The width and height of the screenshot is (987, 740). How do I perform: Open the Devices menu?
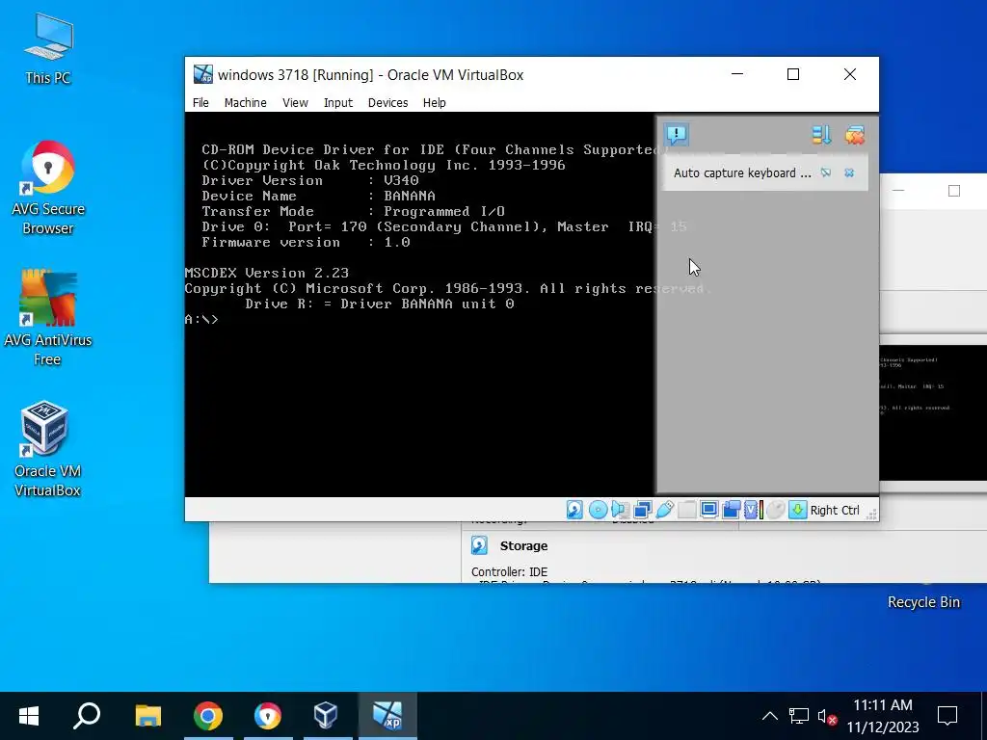(x=387, y=102)
